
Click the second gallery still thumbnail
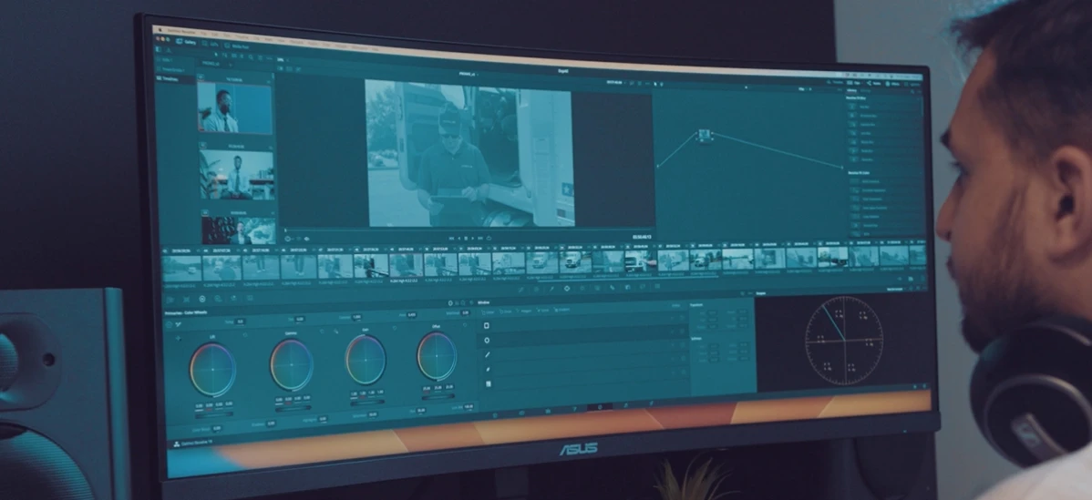coord(236,175)
